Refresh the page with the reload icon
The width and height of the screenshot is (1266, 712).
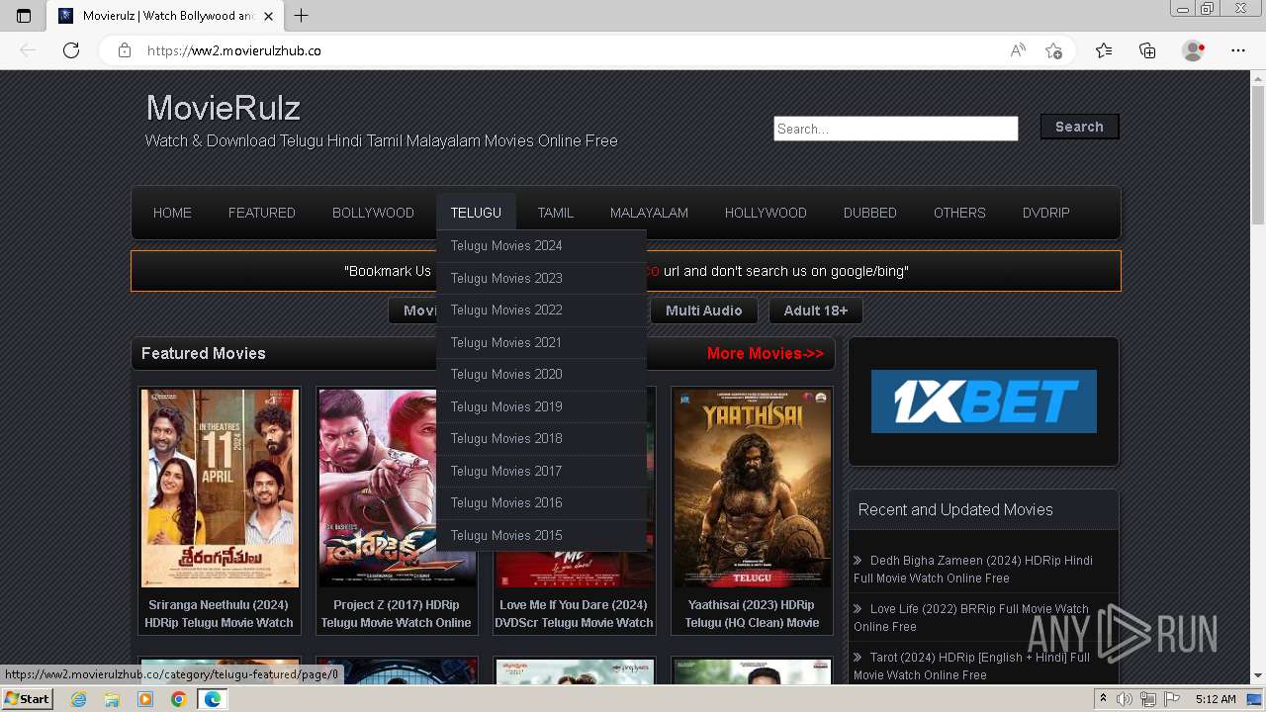[71, 50]
